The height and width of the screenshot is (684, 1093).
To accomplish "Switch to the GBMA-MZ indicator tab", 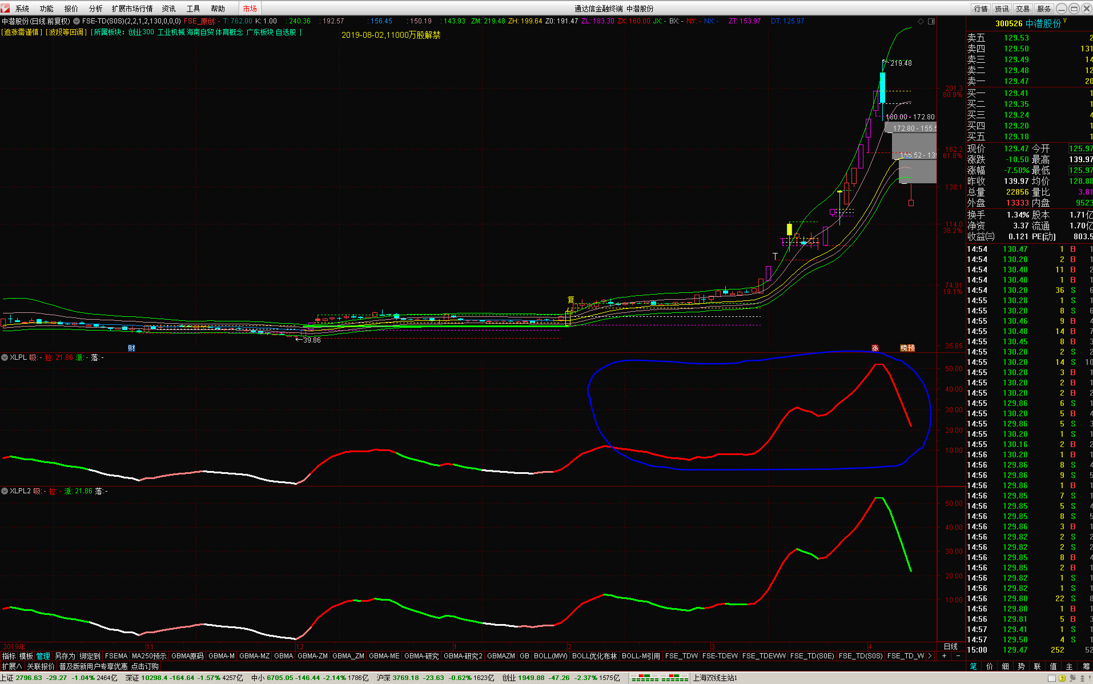I will pyautogui.click(x=254, y=656).
